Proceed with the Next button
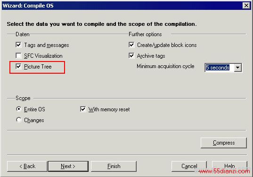253x177 pixels. click(x=68, y=166)
